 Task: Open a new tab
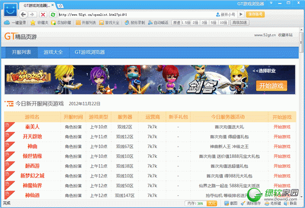(60, 6)
